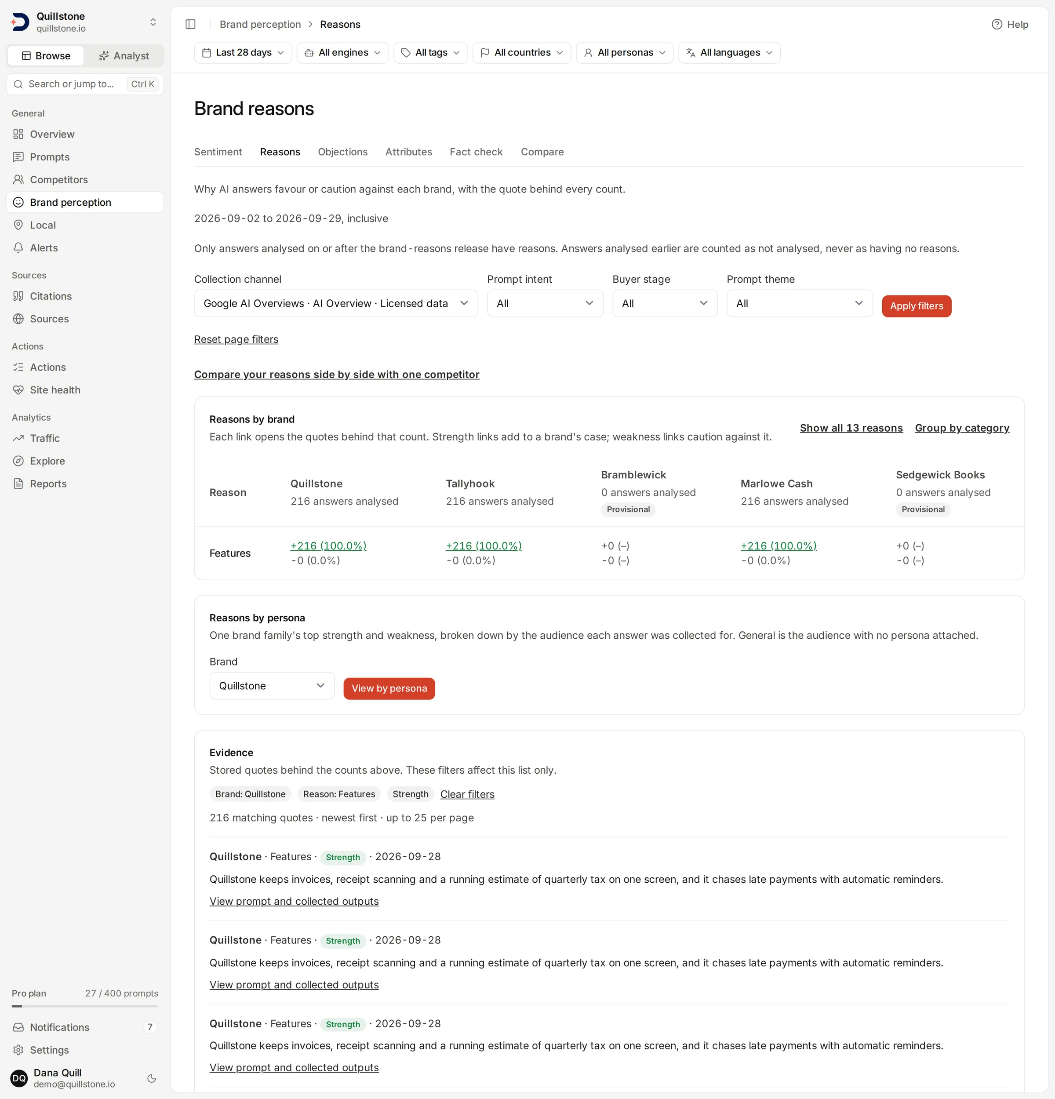
Task: Open the Prompt intent dropdown
Action: [545, 303]
